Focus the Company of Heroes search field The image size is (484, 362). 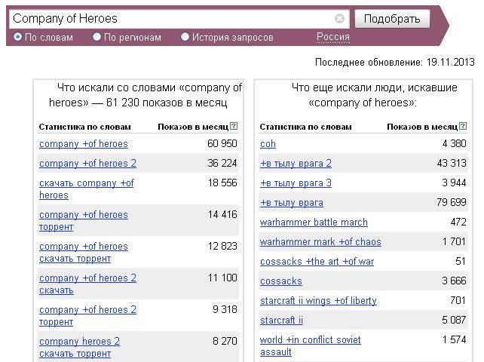coord(173,19)
